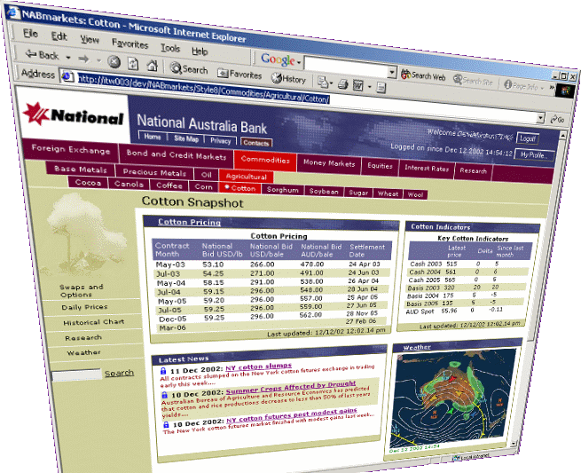Click the Site Map link in header
The height and width of the screenshot is (473, 581).
(186, 138)
